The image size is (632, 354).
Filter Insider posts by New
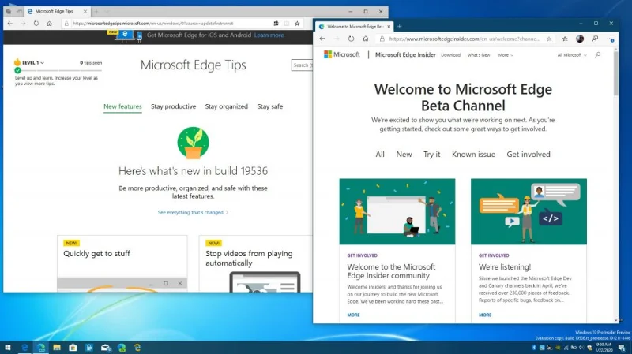coord(404,155)
